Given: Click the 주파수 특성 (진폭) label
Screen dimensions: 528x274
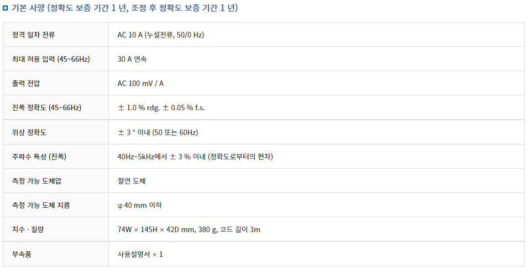Looking at the screenshot, I should [39, 157].
